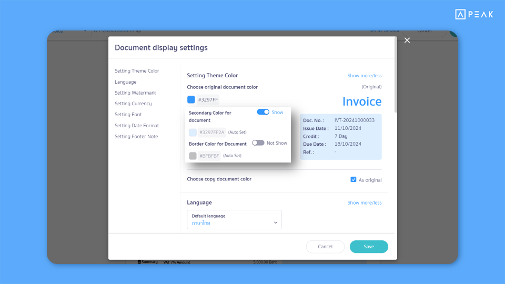The image size is (505, 284).
Task: Click the #BFBFBF hex color field
Action: coord(209,156)
